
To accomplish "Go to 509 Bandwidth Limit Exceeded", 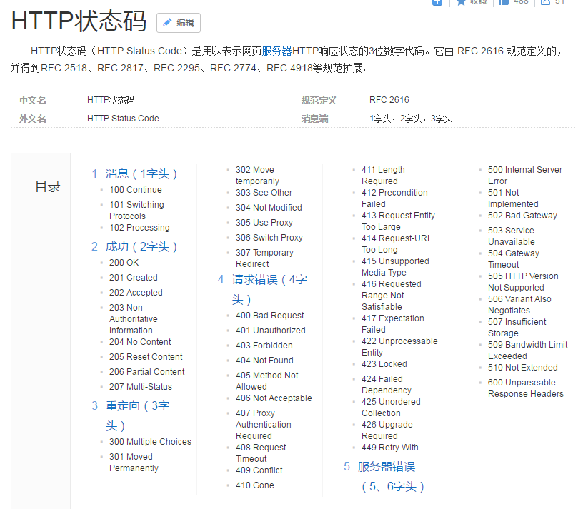I will 527,351.
